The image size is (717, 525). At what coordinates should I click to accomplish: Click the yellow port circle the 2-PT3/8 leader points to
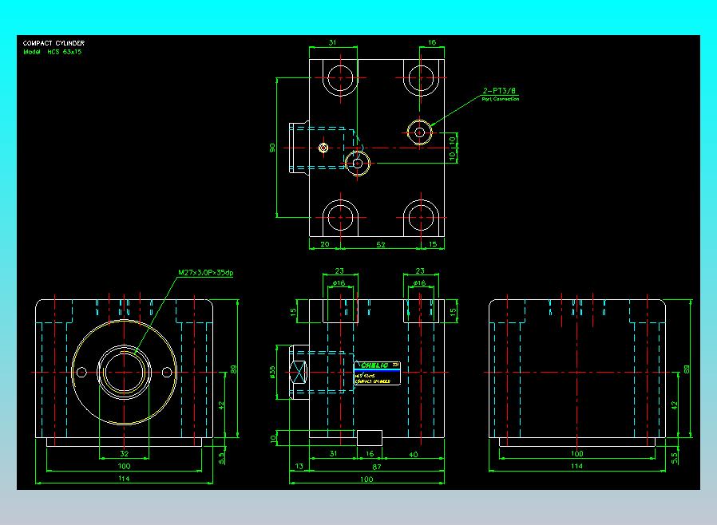(x=419, y=132)
